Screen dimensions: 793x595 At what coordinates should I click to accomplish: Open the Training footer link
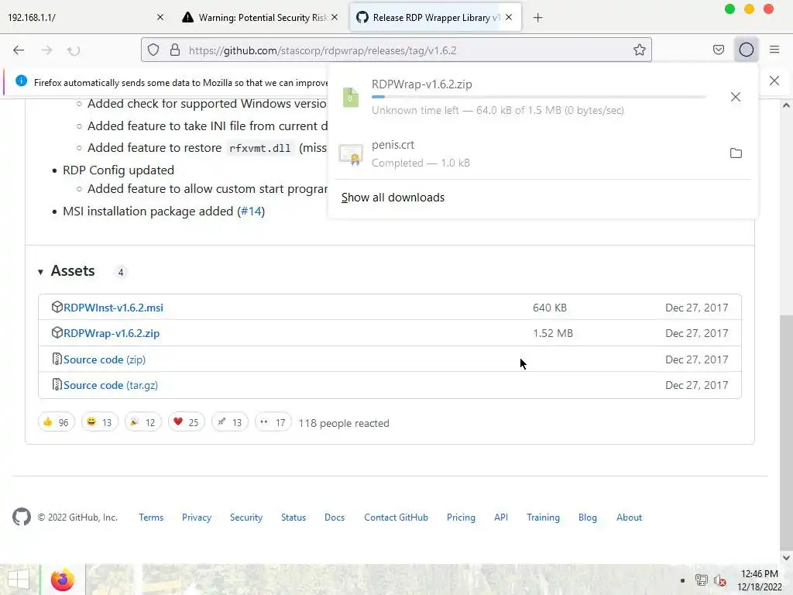tap(543, 517)
